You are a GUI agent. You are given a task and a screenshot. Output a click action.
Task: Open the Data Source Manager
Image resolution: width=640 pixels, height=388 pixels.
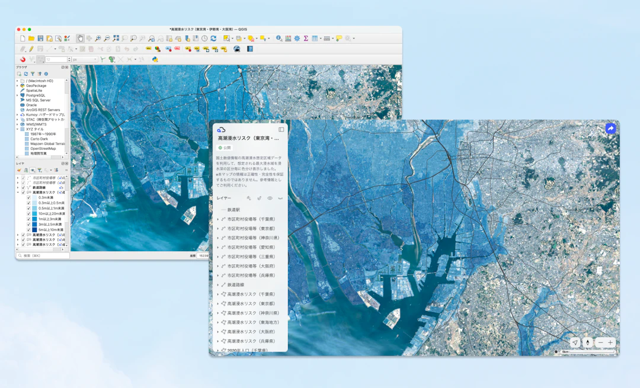coord(66,38)
